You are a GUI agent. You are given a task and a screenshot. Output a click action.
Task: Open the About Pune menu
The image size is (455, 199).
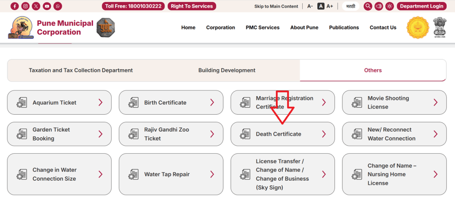304,27
